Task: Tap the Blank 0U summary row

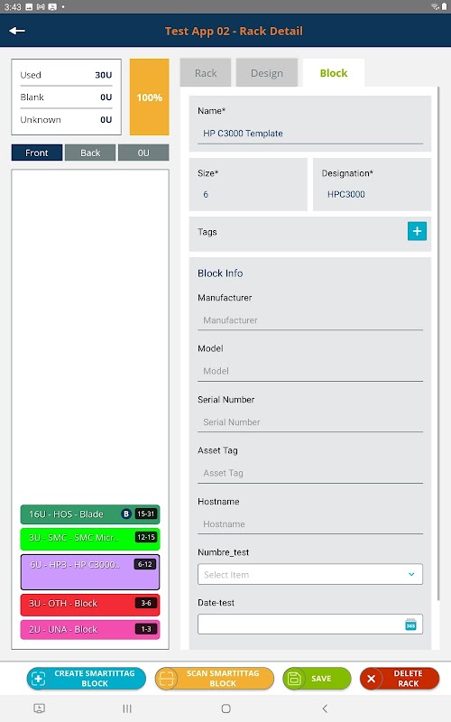Action: click(x=66, y=97)
